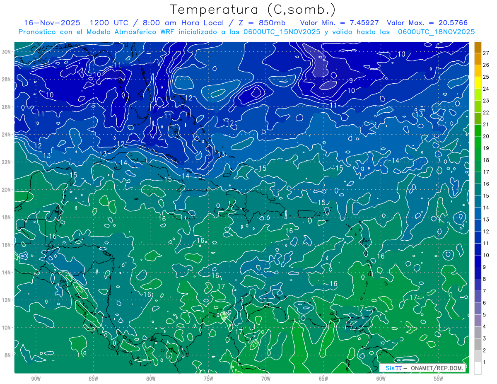Click the '10N' latitude axis label
This screenshot has width=497, height=384.
coord(7,327)
